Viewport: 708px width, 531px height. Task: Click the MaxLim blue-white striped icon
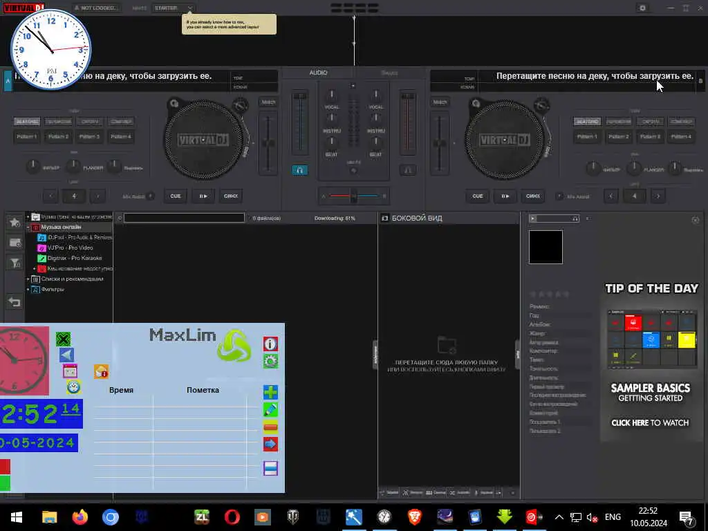pyautogui.click(x=270, y=468)
